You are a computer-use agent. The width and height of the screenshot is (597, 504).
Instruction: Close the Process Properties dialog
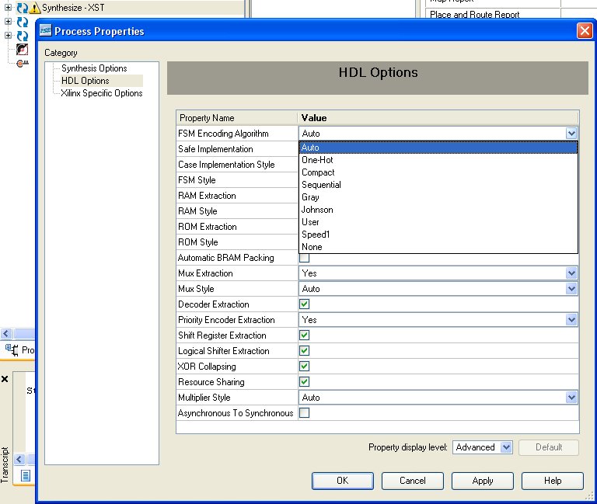[x=585, y=31]
